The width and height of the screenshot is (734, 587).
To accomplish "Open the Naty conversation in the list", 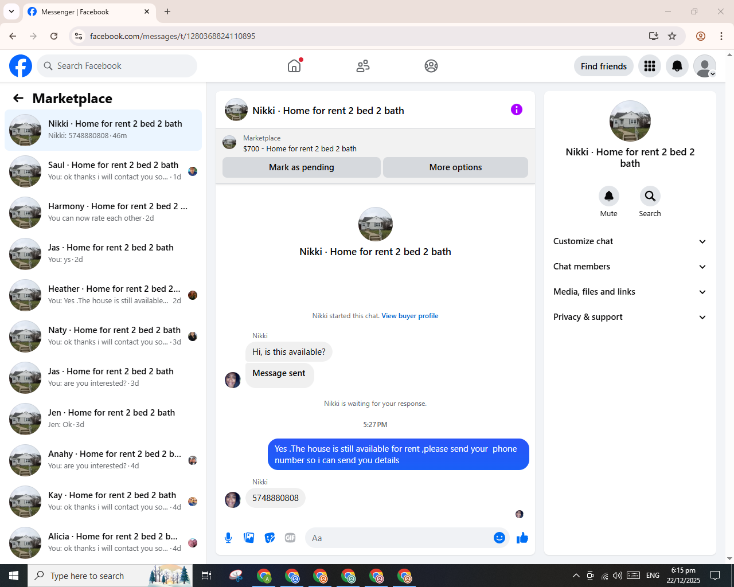I will pos(103,336).
